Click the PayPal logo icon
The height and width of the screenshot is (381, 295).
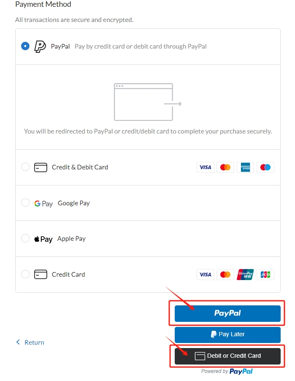pos(40,46)
